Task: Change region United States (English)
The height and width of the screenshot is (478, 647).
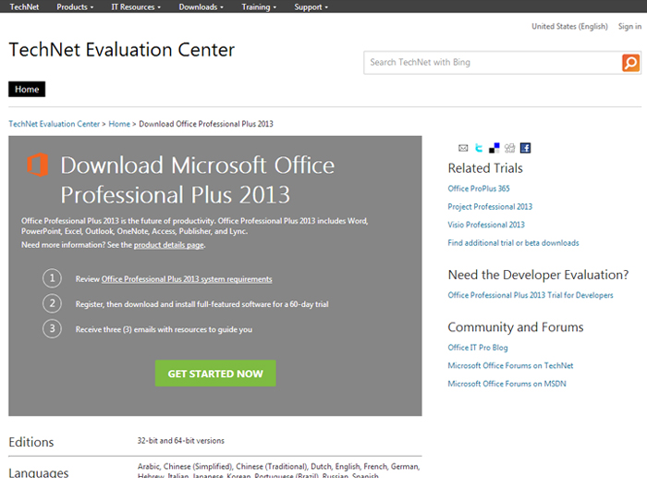Action: pyautogui.click(x=569, y=27)
